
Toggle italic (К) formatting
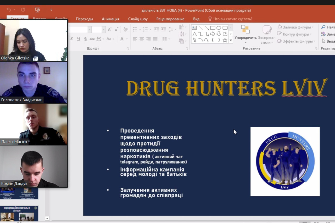point(71,39)
